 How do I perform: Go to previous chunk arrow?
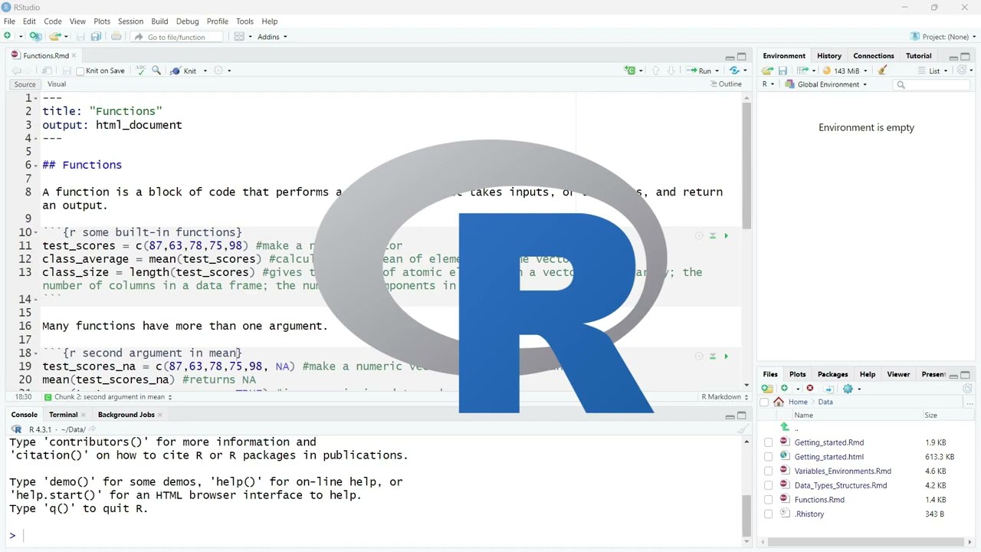(x=655, y=71)
